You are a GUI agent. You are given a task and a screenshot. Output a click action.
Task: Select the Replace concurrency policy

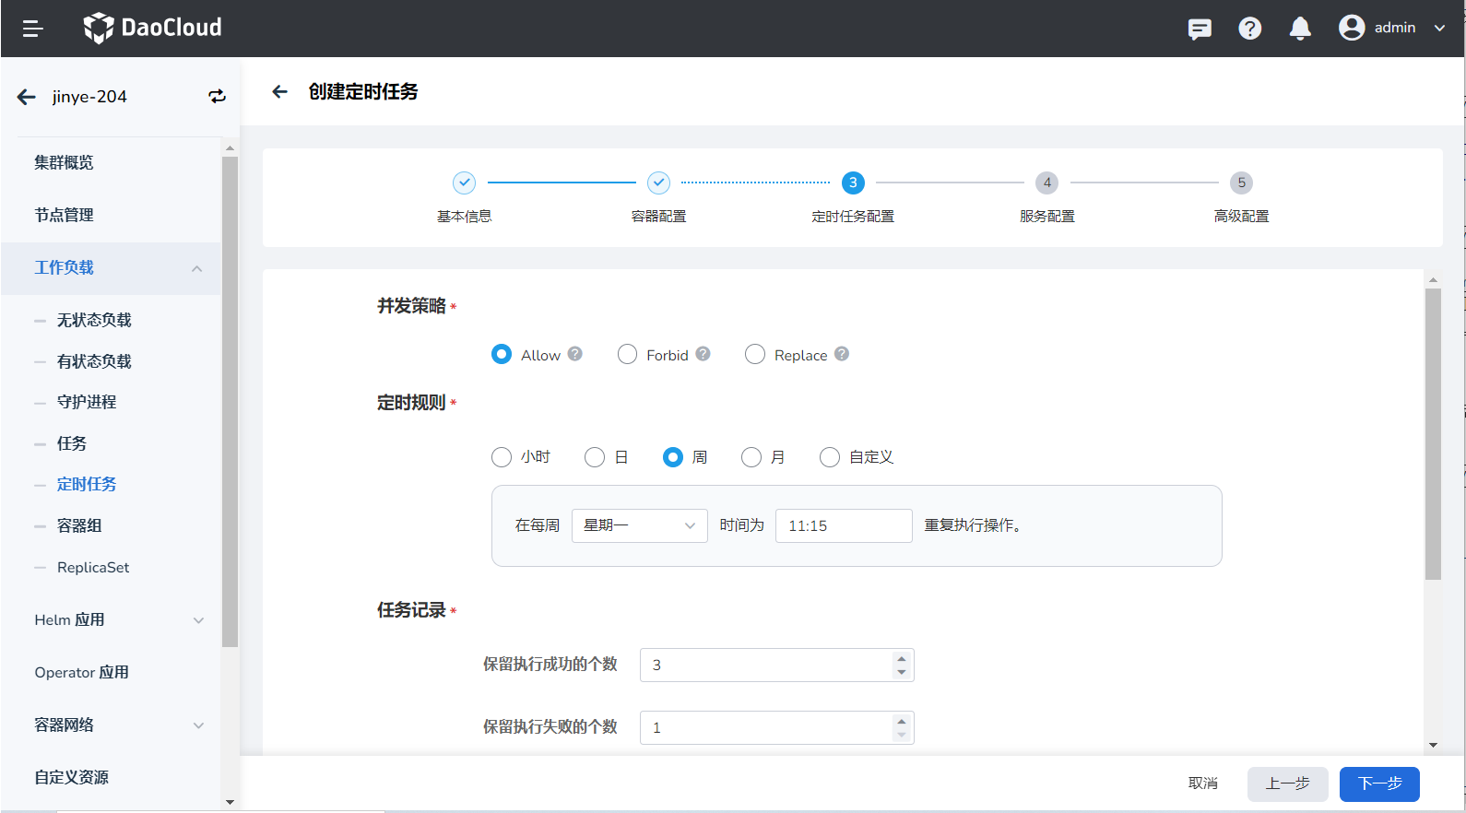(x=755, y=355)
